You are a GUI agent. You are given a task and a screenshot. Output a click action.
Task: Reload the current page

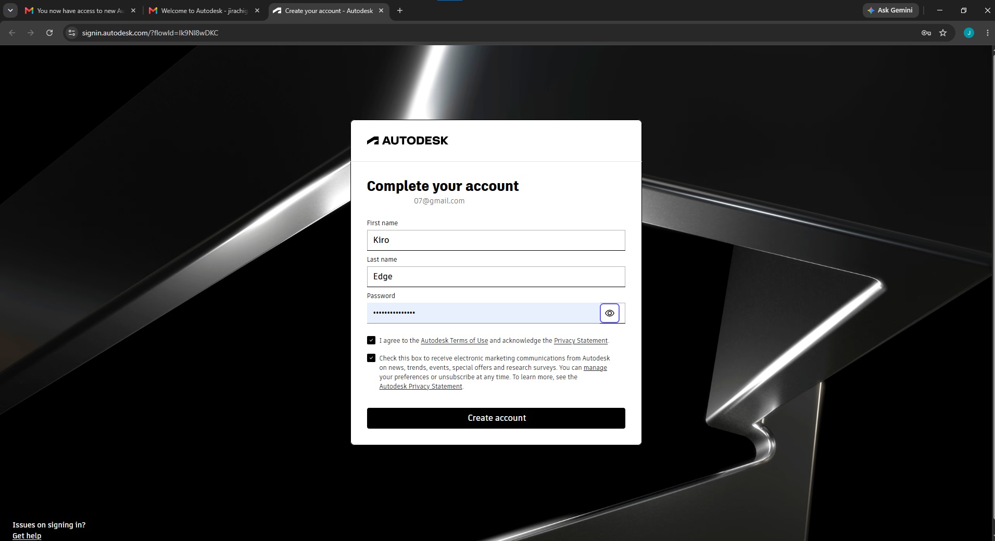tap(49, 33)
